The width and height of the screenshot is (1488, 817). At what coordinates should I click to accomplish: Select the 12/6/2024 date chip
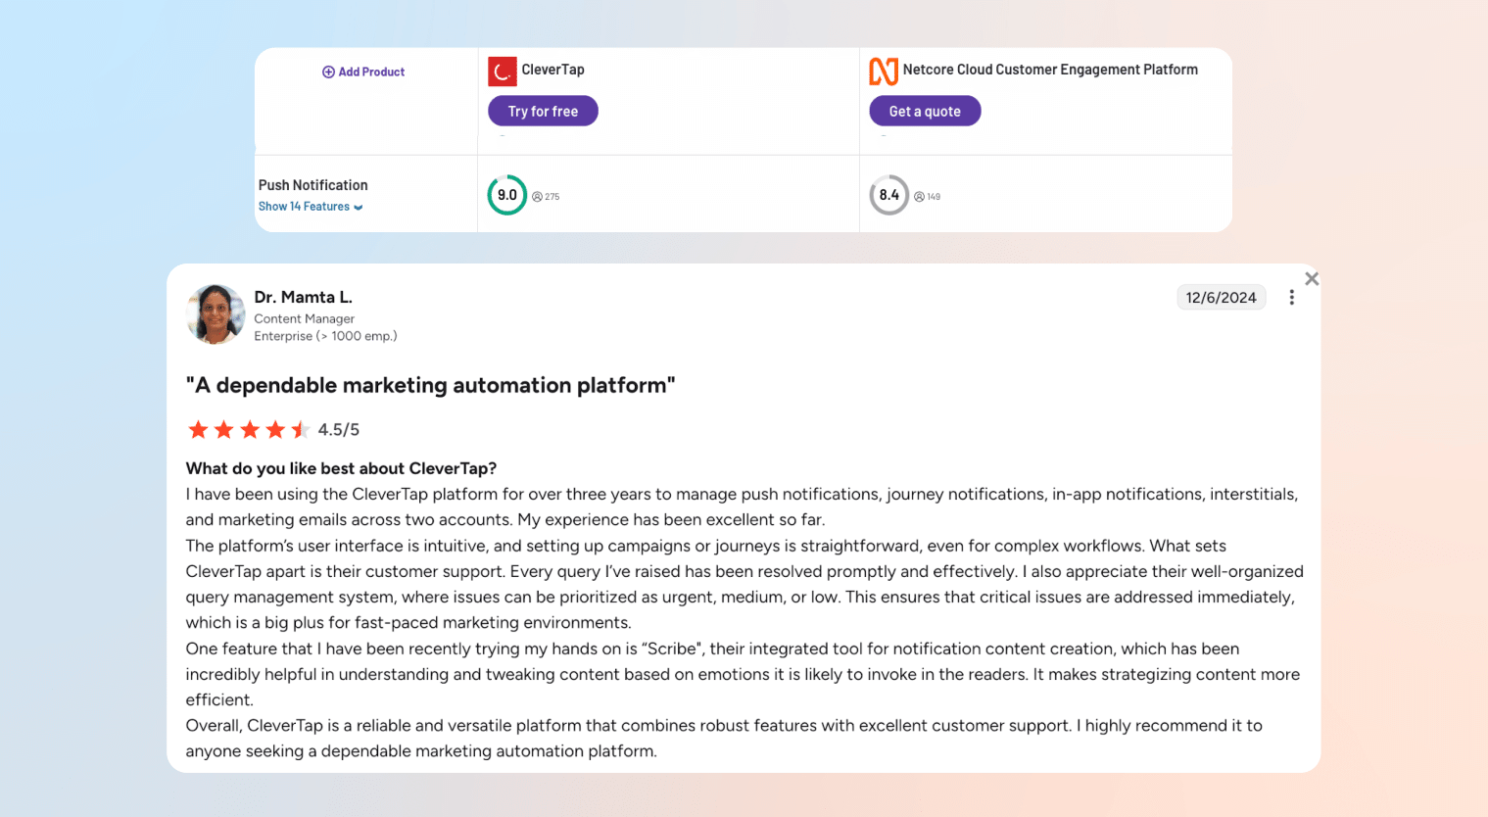tap(1221, 297)
